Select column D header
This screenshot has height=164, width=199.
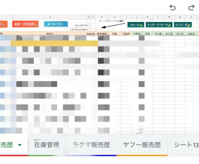pyautogui.click(x=50, y=17)
